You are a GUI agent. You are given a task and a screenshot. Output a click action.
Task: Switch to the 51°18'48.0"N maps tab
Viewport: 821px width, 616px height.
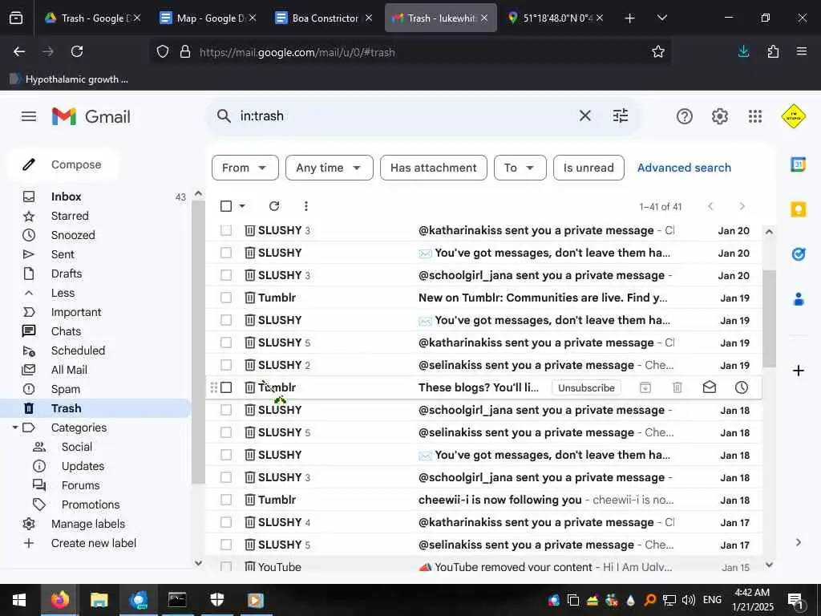point(555,18)
